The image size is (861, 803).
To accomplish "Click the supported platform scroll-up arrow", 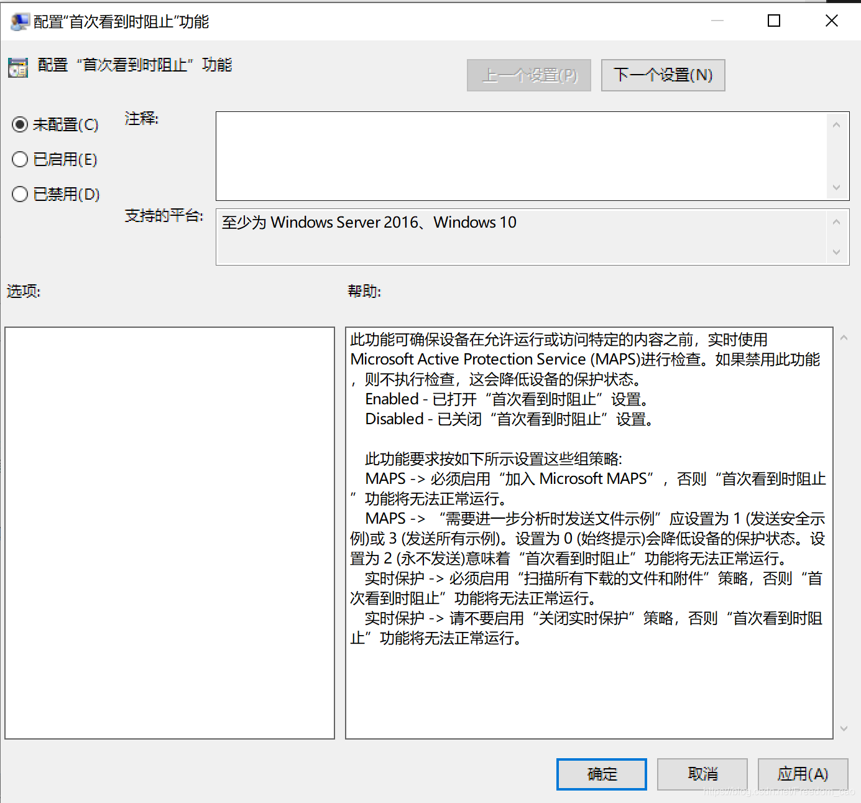I will (x=836, y=222).
